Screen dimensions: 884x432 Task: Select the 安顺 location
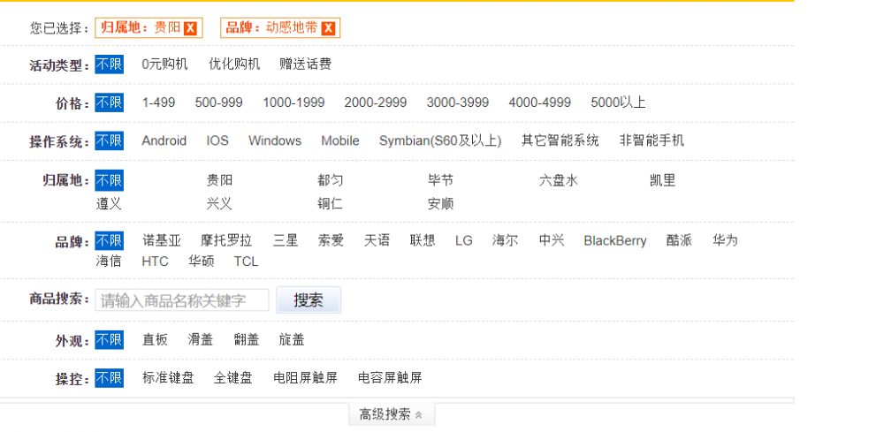coord(441,203)
